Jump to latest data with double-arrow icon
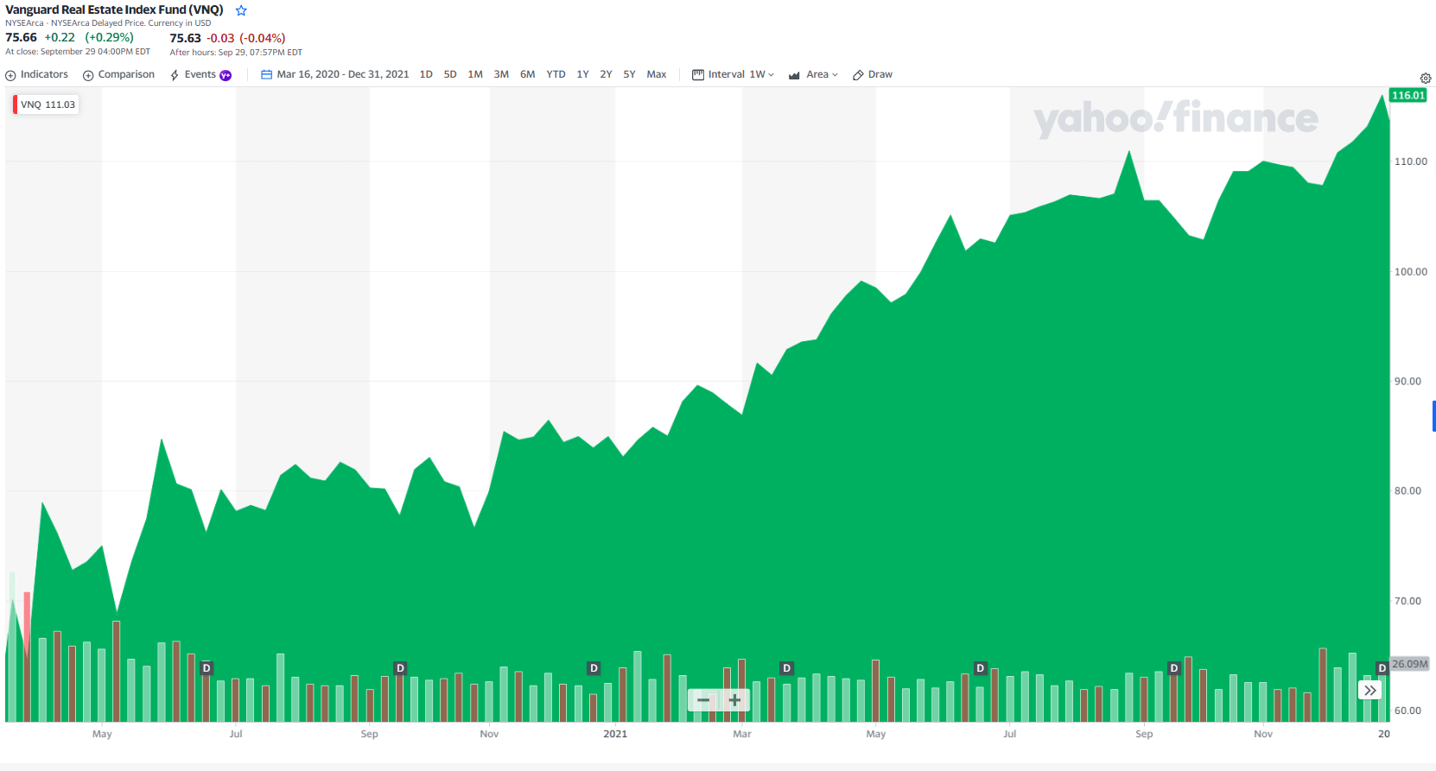Viewport: 1436px width, 771px height. [1369, 690]
